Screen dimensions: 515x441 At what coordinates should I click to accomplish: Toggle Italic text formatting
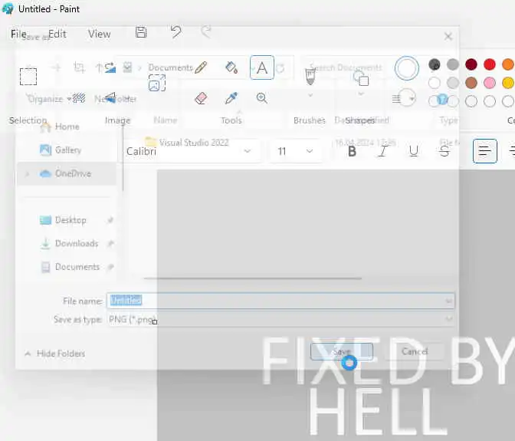(x=382, y=151)
